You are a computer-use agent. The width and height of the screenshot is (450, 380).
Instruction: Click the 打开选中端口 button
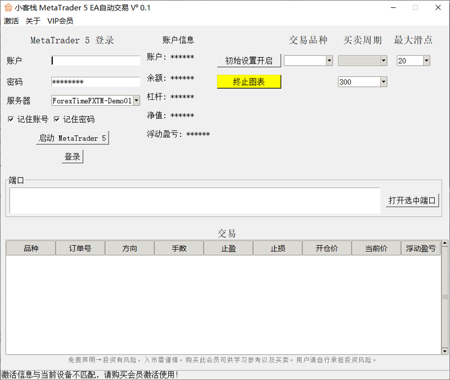coord(412,200)
